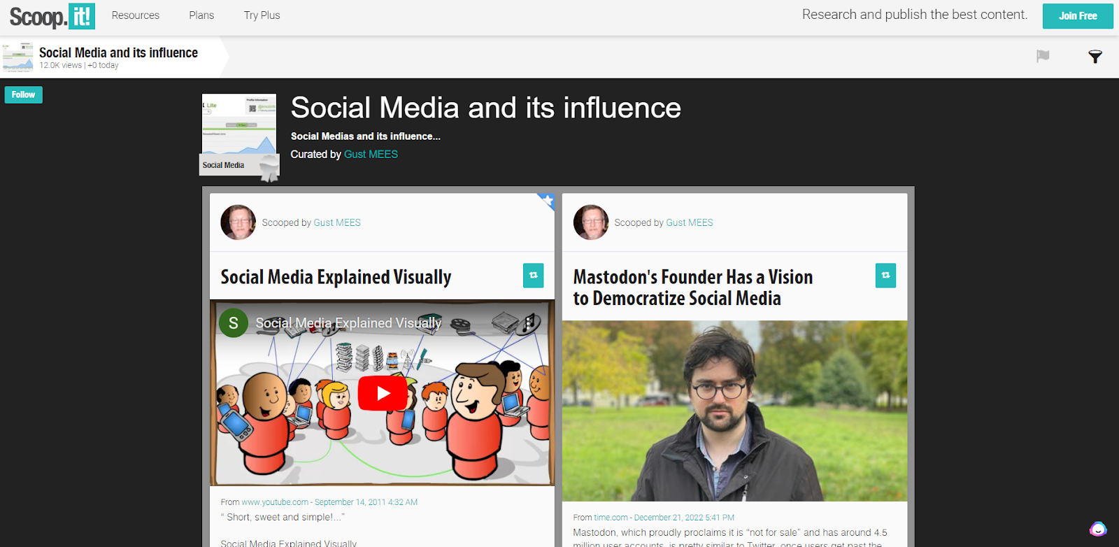Open the Resources menu

coord(136,15)
